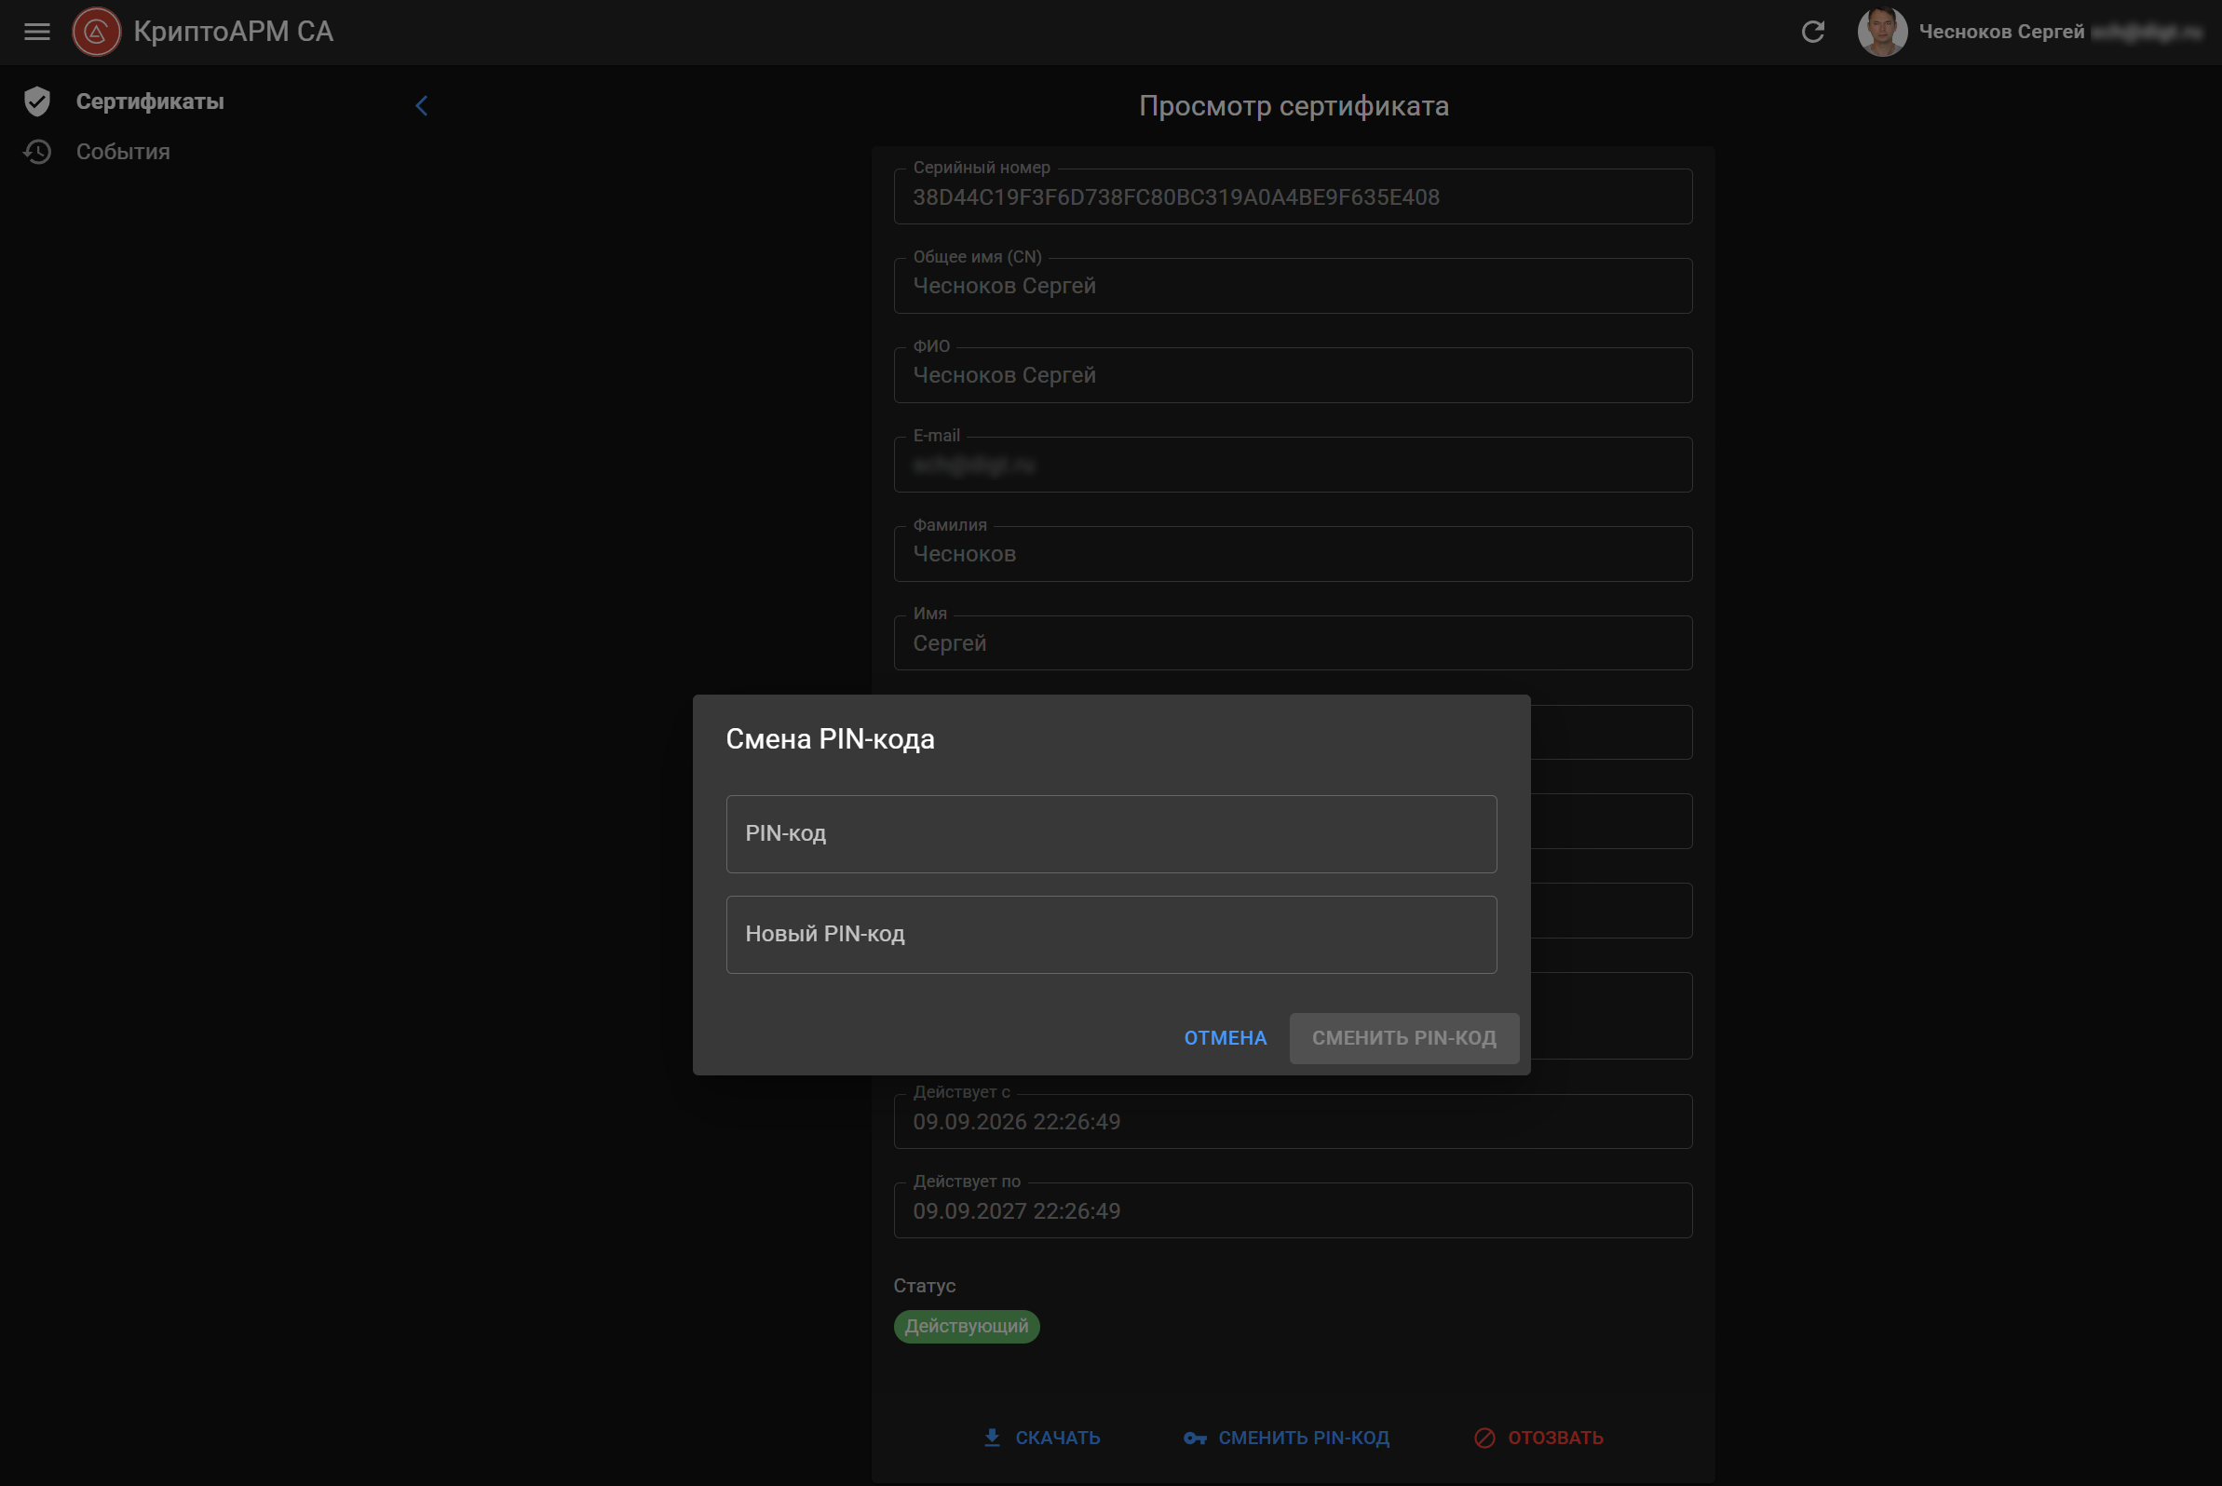Click the Фамилия field with Чесноков
The image size is (2222, 1486).
[x=1292, y=553]
